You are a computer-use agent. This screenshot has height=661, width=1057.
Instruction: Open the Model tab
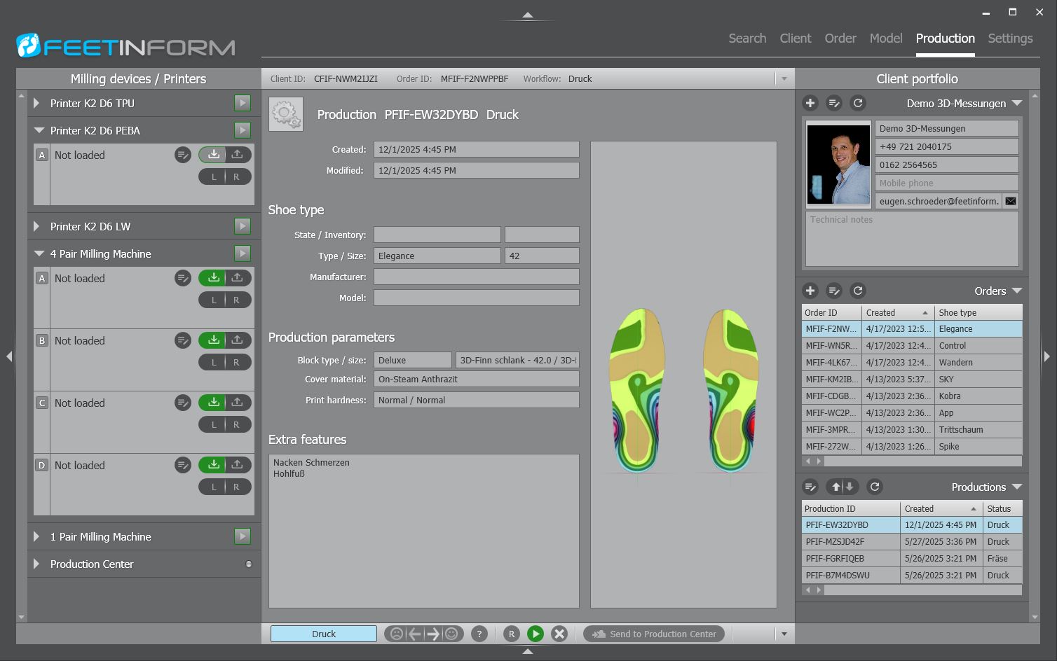[886, 39]
